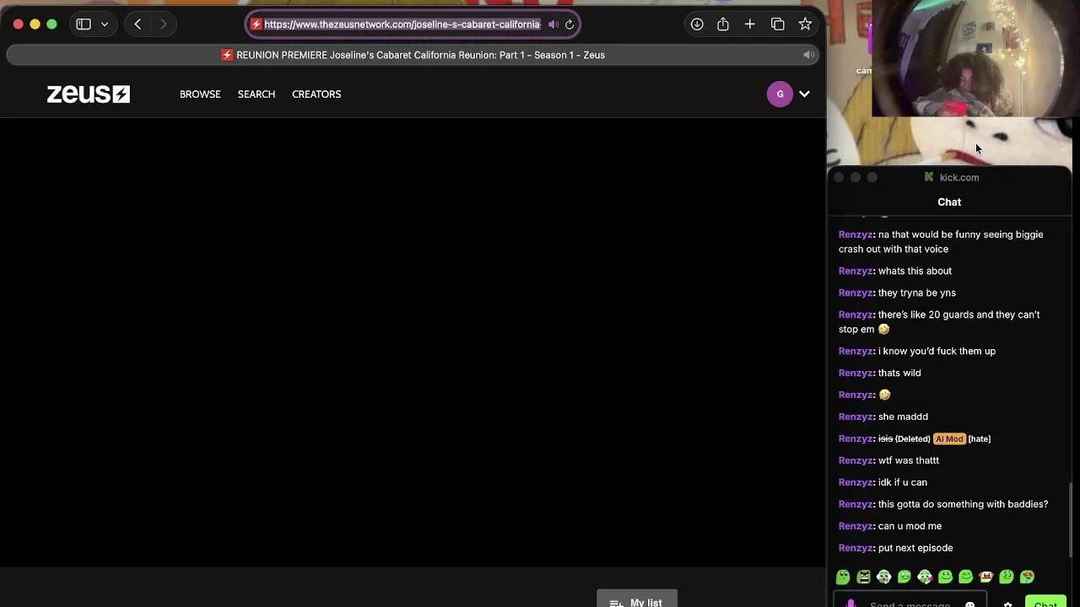Go forward to the next page
The image size is (1080, 607).
click(x=163, y=24)
